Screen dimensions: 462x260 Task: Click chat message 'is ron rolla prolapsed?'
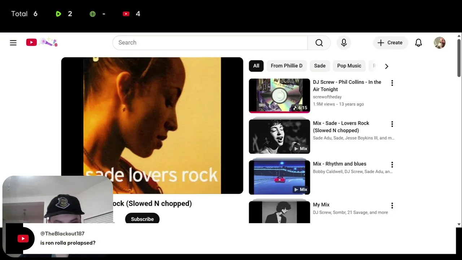click(x=68, y=243)
